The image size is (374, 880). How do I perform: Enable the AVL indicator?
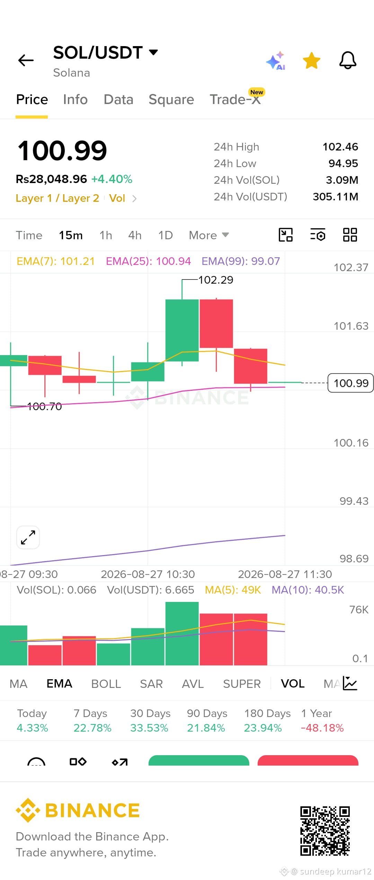(x=193, y=684)
